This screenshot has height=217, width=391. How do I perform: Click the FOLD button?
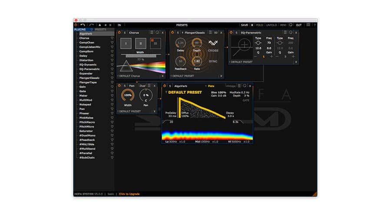point(260,25)
